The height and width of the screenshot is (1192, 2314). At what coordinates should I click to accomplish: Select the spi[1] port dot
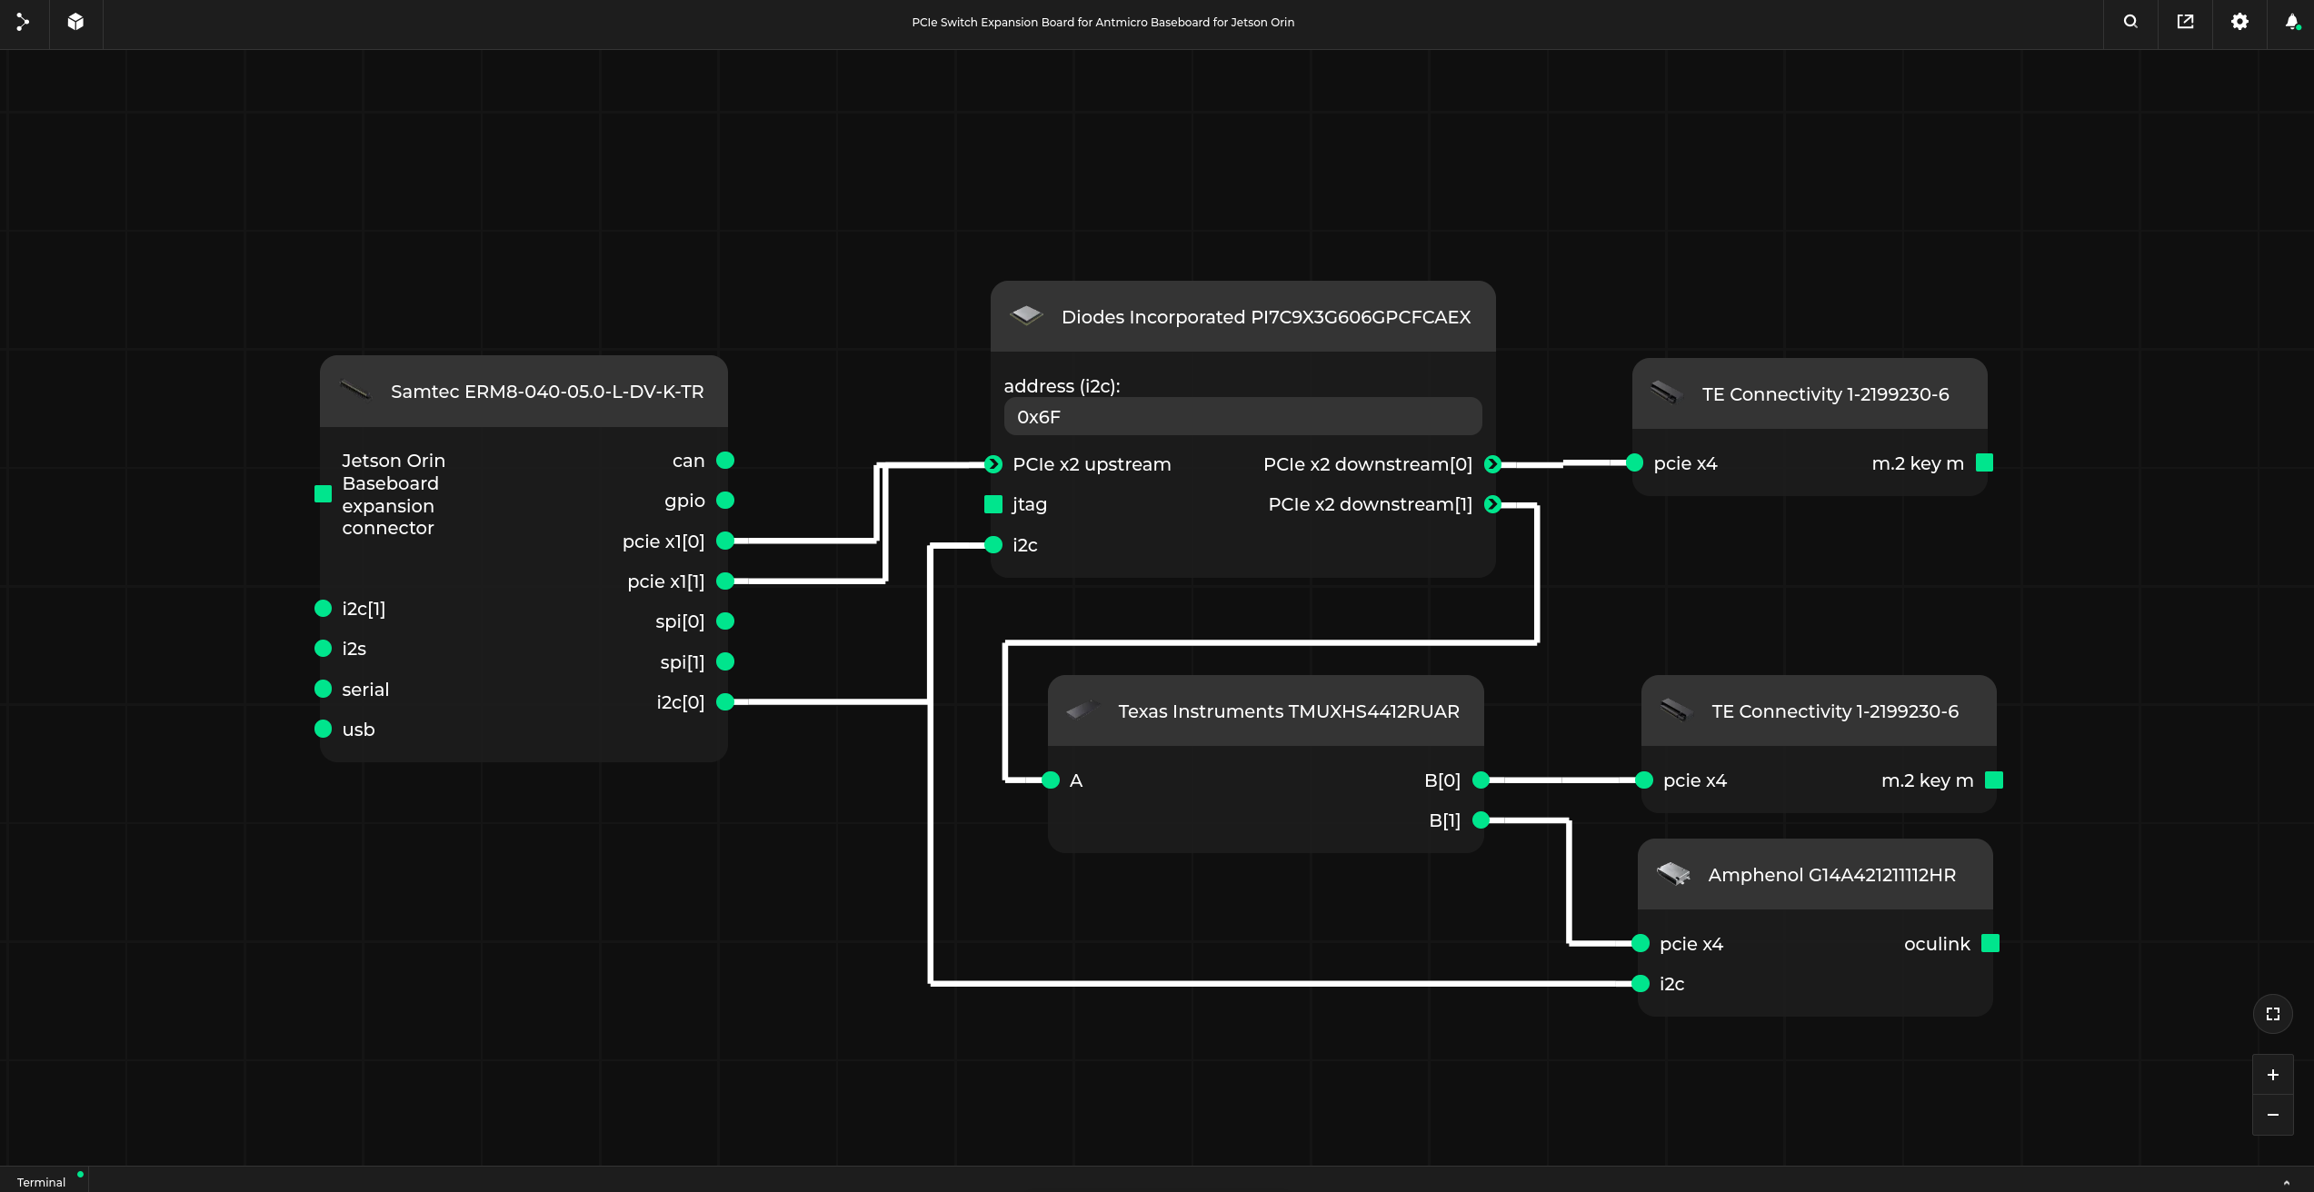coord(725,661)
